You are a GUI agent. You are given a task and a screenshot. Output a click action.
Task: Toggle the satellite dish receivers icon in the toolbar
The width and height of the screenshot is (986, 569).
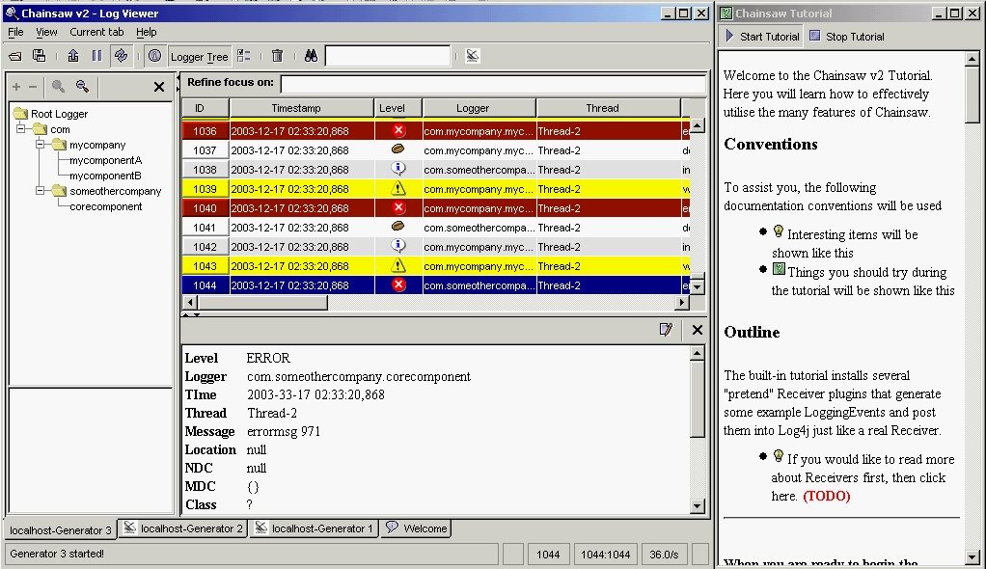coord(472,56)
